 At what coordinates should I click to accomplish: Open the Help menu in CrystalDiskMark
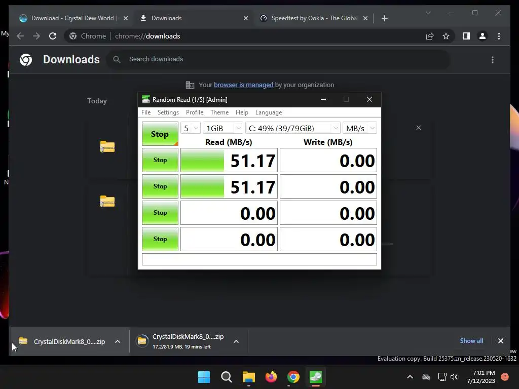[x=242, y=112]
